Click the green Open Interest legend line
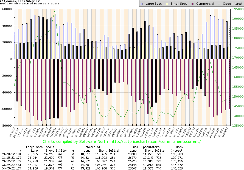Image resolution: width=244 pixels, height=170 pixels. 219,4
